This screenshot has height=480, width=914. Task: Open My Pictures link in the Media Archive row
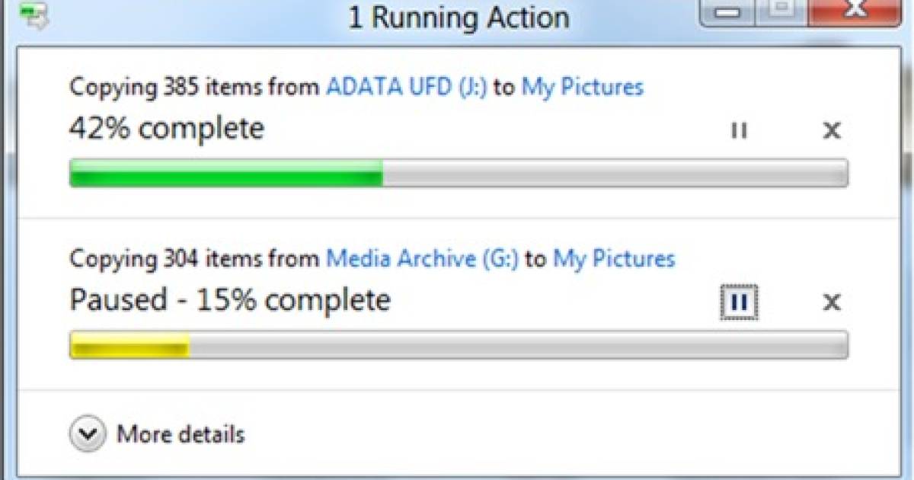(614, 259)
